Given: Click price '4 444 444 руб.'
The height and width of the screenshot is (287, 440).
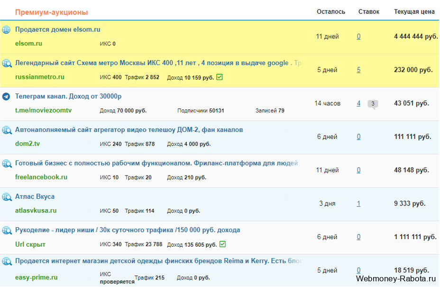Looking at the screenshot, I should click(416, 37).
